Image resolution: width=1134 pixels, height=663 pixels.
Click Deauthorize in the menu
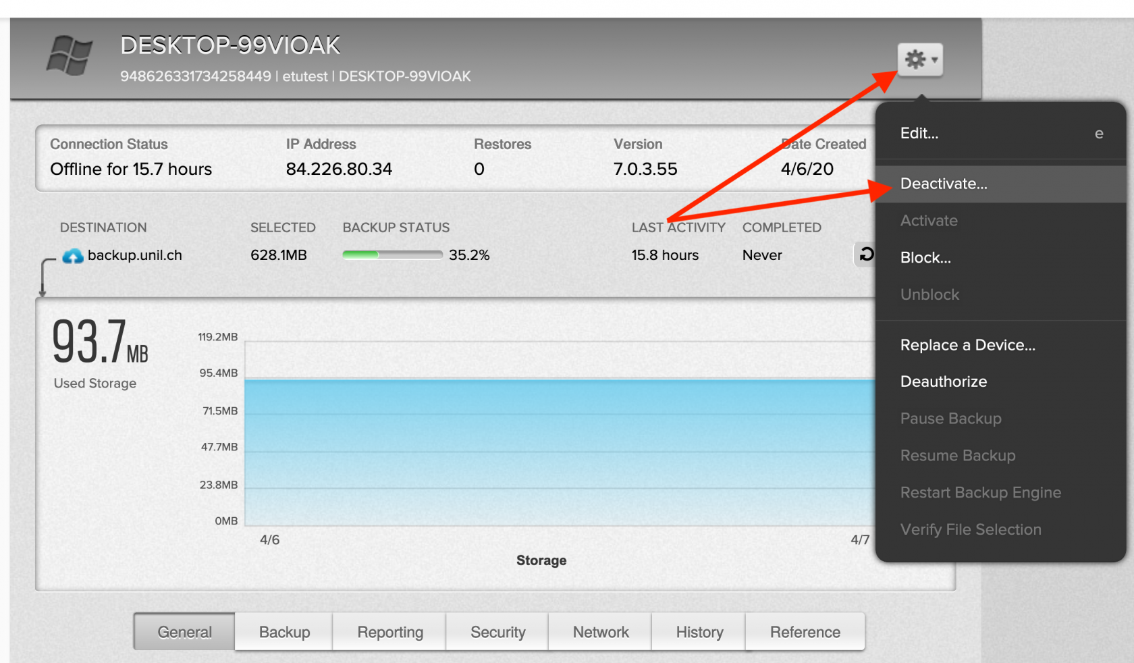coord(943,382)
